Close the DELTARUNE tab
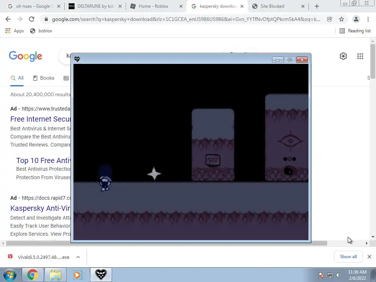The height and width of the screenshot is (282, 376). pos(120,6)
